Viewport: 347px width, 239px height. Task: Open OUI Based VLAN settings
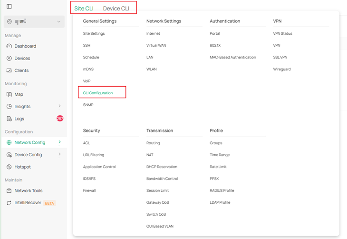tap(160, 226)
